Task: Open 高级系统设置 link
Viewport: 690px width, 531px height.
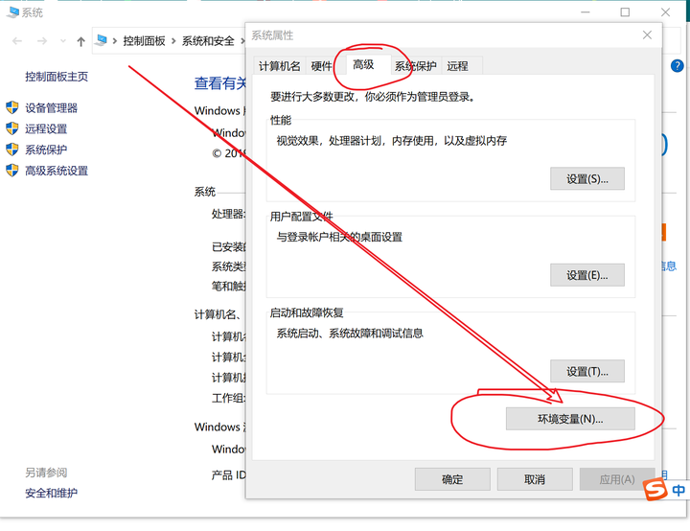Action: click(x=57, y=171)
